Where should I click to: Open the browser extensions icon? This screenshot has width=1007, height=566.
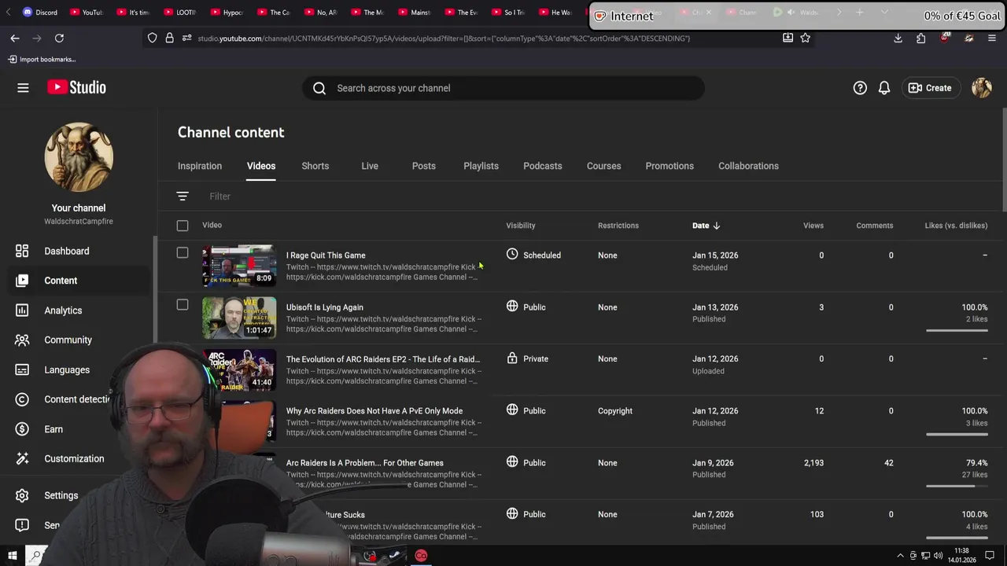click(x=921, y=38)
